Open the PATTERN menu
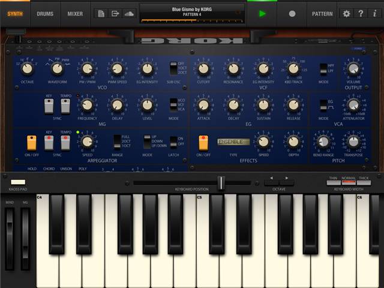The width and height of the screenshot is (384, 288). click(x=322, y=14)
